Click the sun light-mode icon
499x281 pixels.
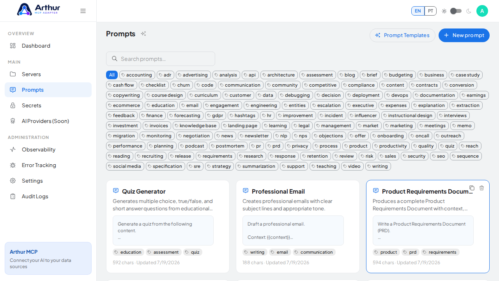[x=444, y=11]
